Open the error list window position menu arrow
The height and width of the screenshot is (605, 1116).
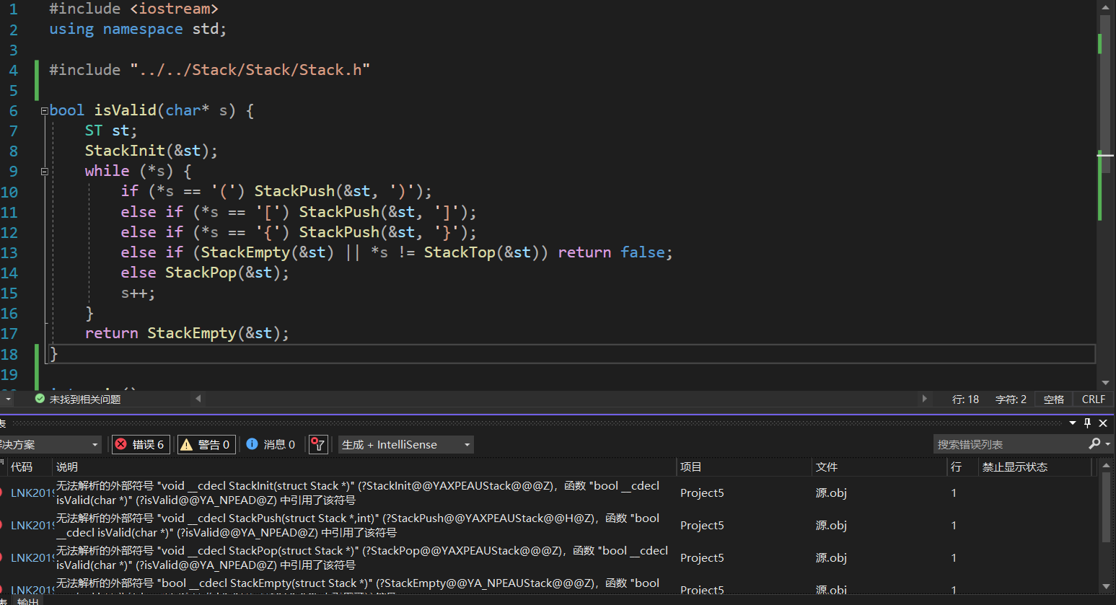point(1073,423)
